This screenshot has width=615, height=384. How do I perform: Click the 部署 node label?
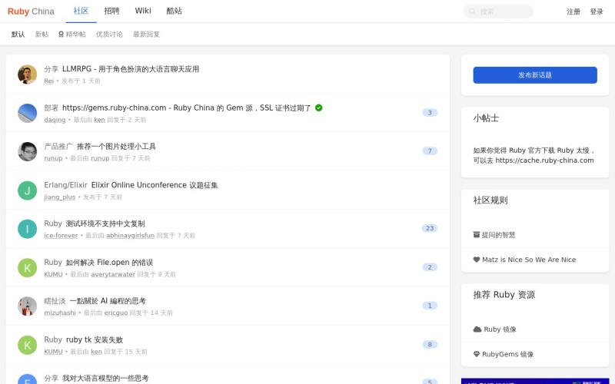[52, 108]
